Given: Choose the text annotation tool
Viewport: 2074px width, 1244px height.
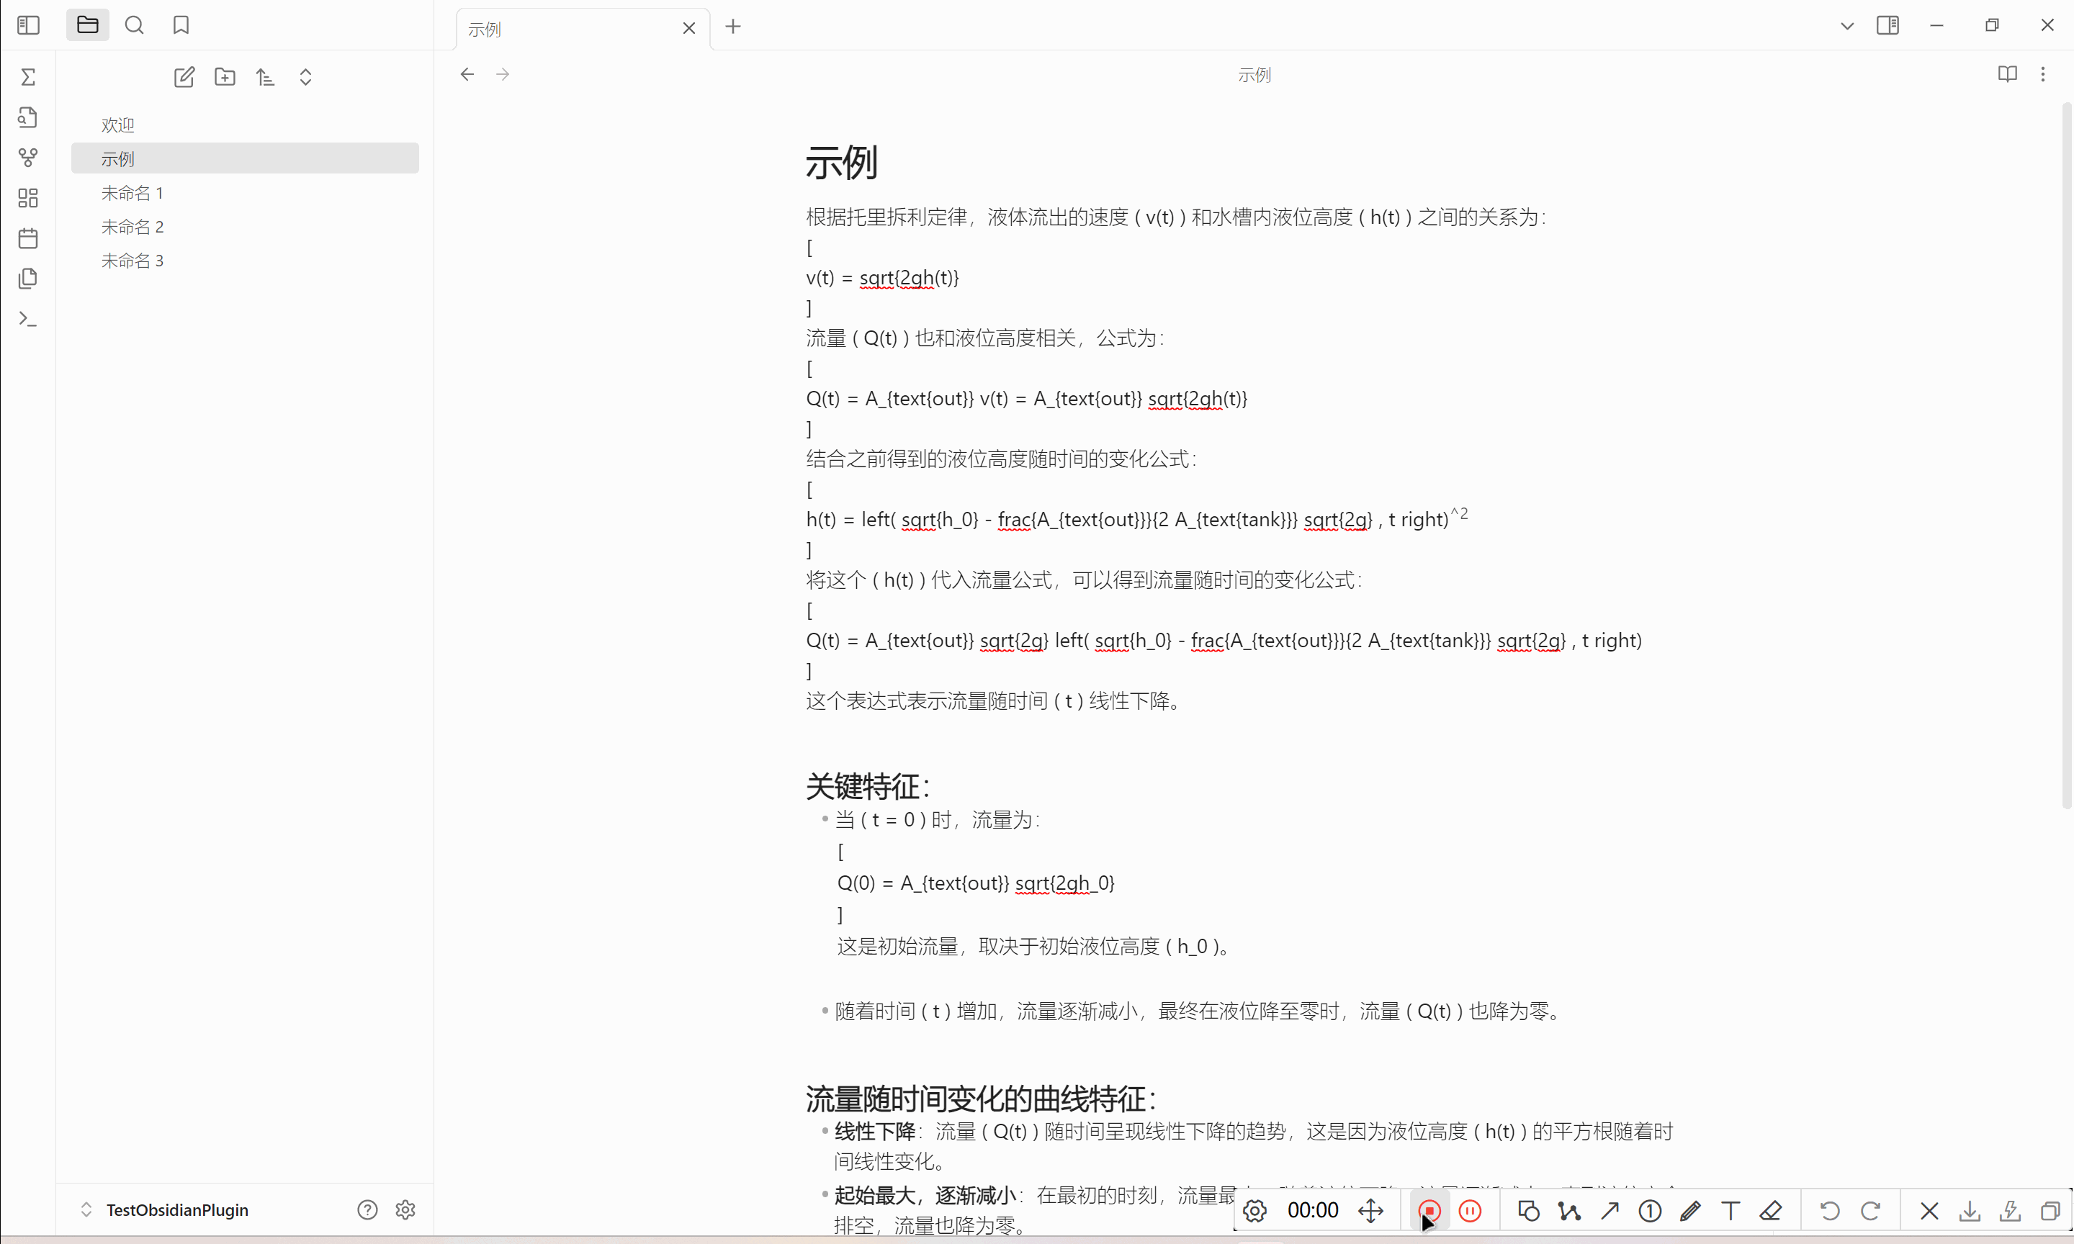Looking at the screenshot, I should pos(1730,1210).
